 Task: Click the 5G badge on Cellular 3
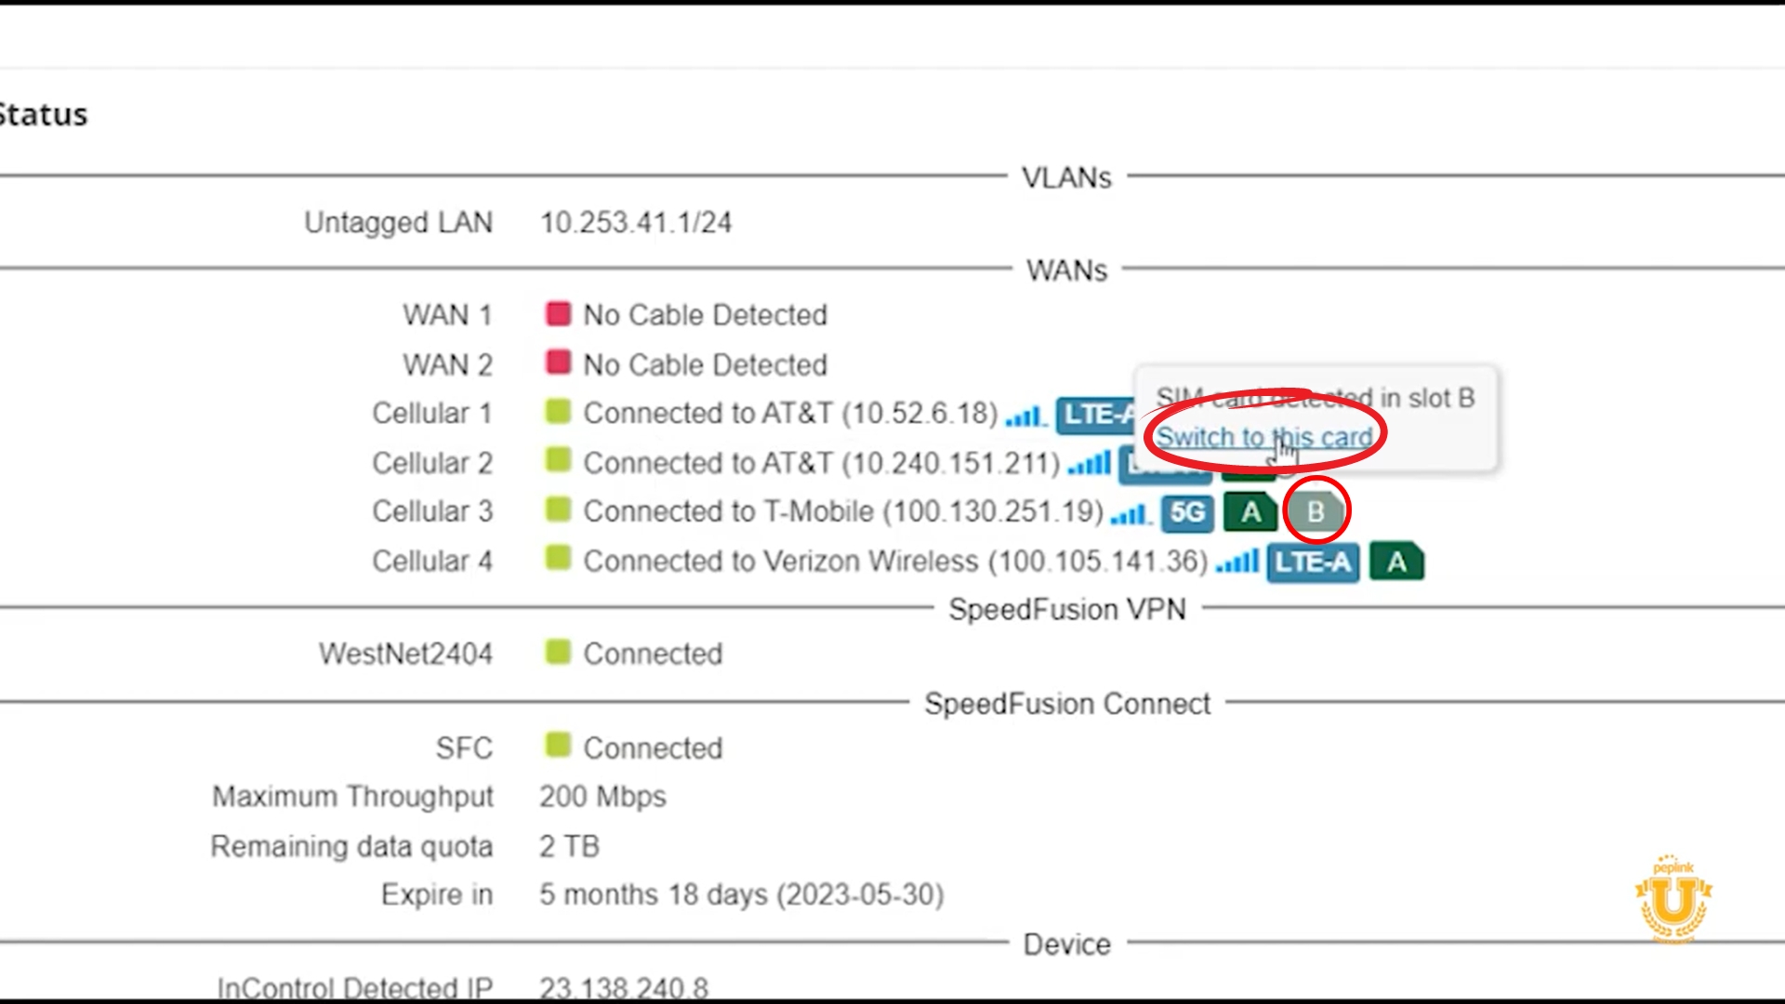[x=1187, y=512]
